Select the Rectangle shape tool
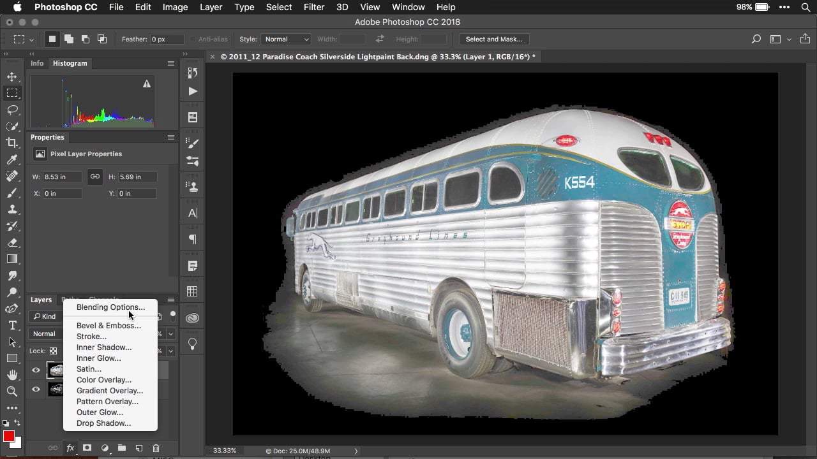Viewport: 817px width, 459px height. [11, 358]
